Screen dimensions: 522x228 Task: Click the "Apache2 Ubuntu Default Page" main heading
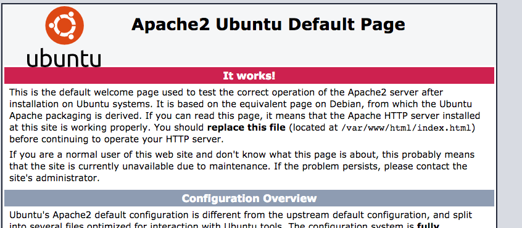[268, 24]
